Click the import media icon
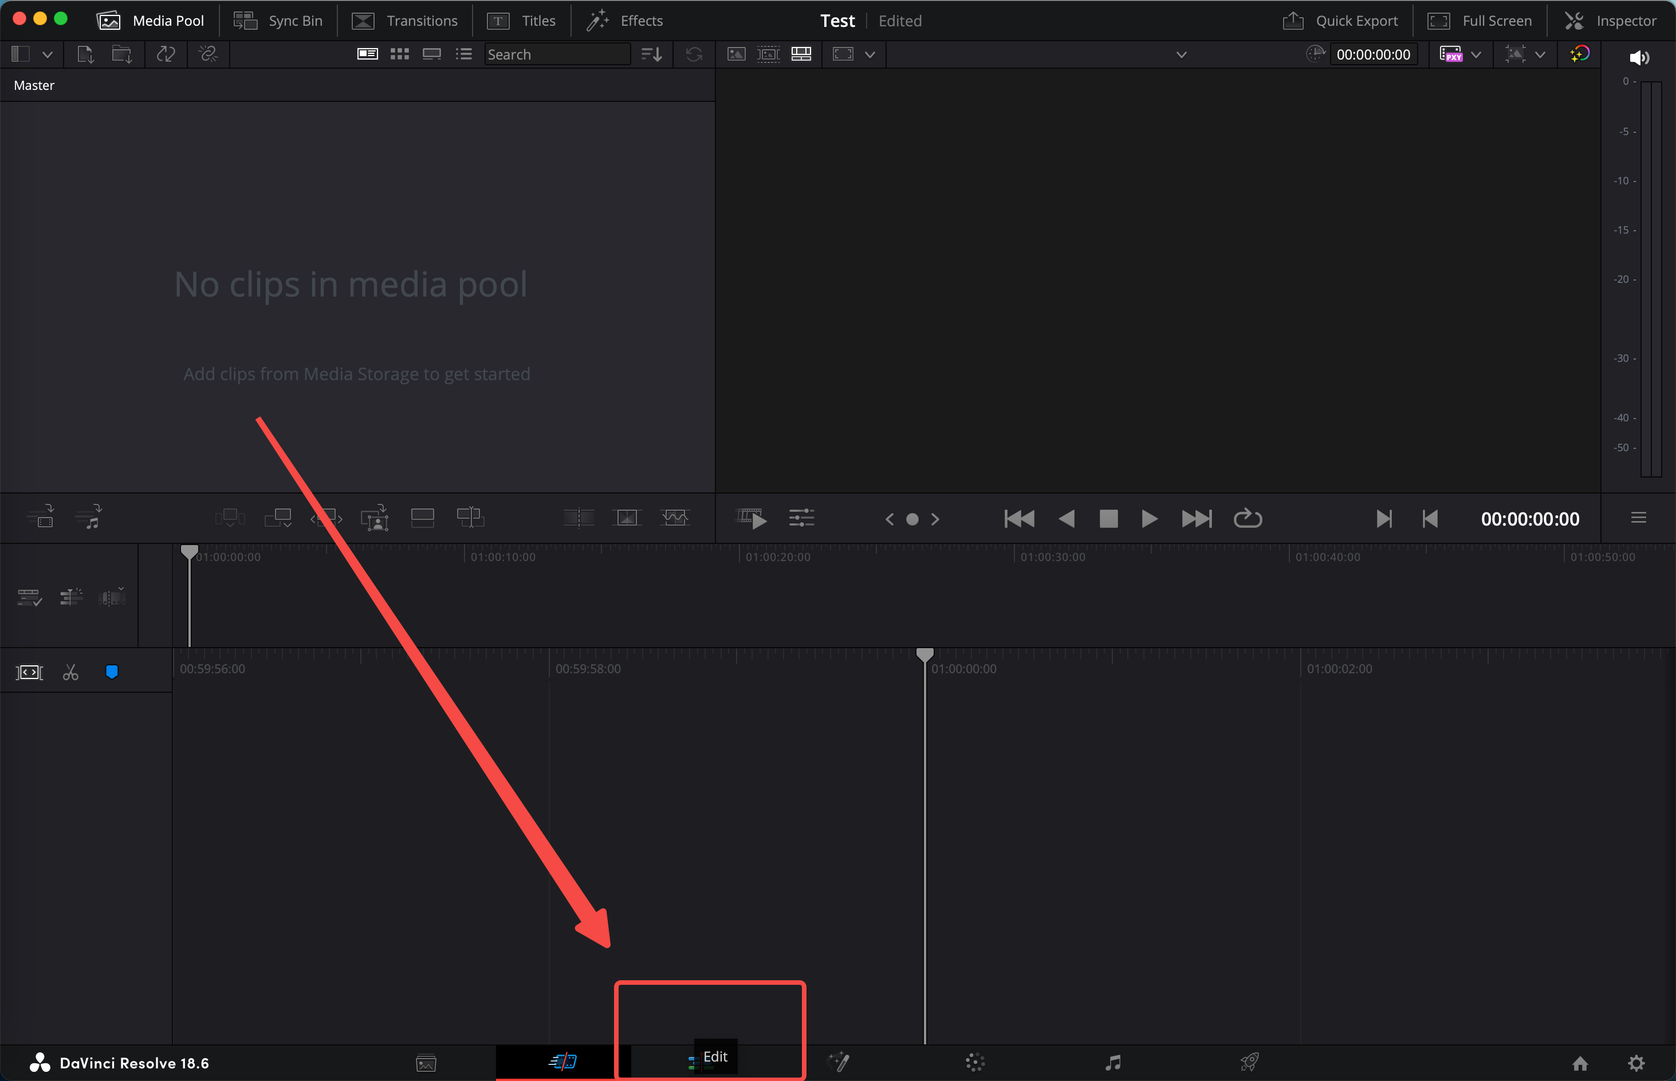The height and width of the screenshot is (1081, 1676). tap(86, 54)
